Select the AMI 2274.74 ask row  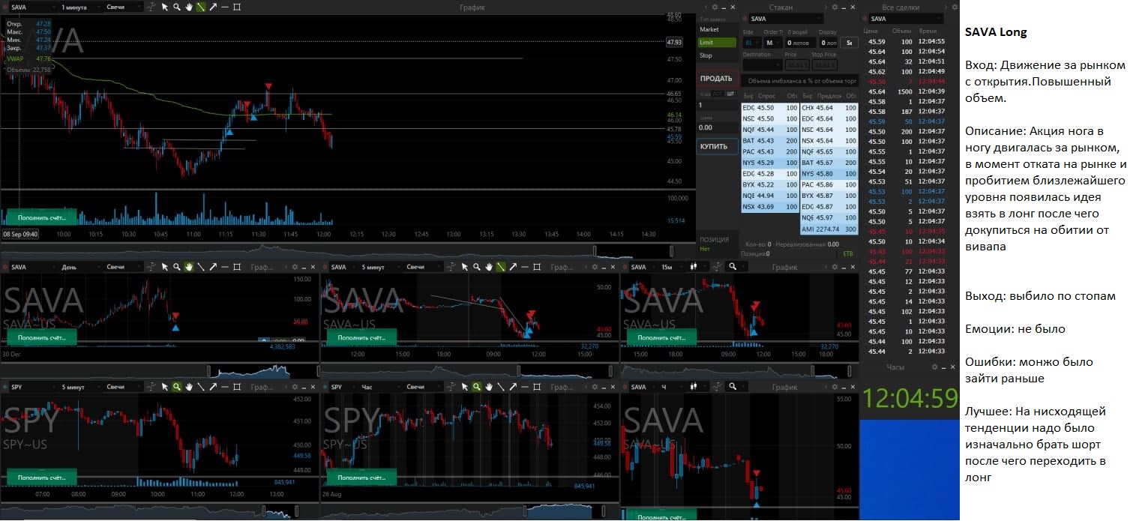click(x=829, y=229)
